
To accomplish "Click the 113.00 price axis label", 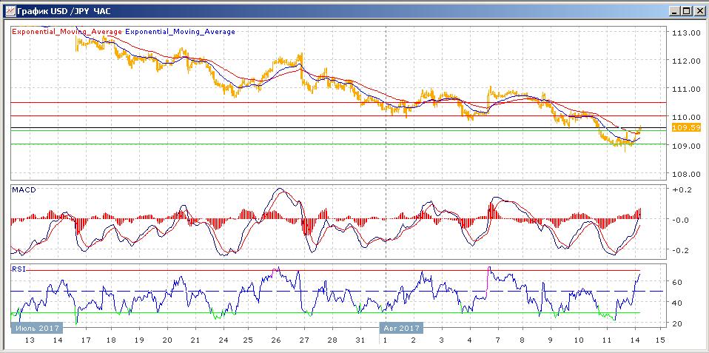I will [x=685, y=33].
